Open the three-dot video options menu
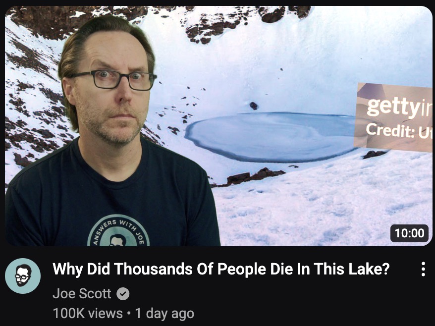 pyautogui.click(x=423, y=269)
